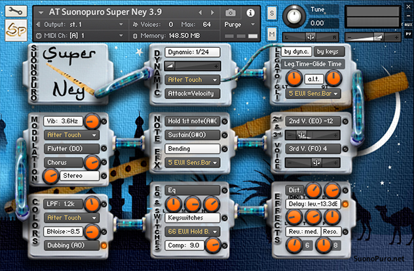Open Colors After Touch dropdown
This screenshot has height=271, width=414.
(x=71, y=218)
